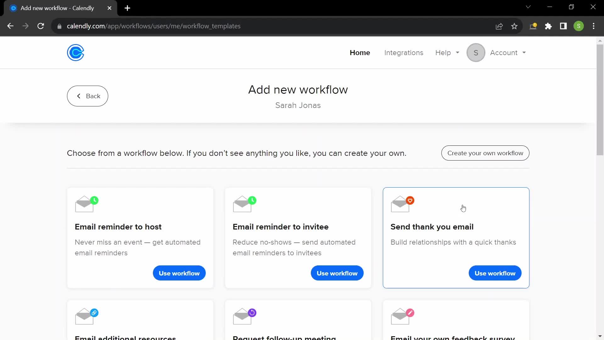The width and height of the screenshot is (604, 340).
Task: Click the send thank you email heart icon
Action: pos(410,201)
